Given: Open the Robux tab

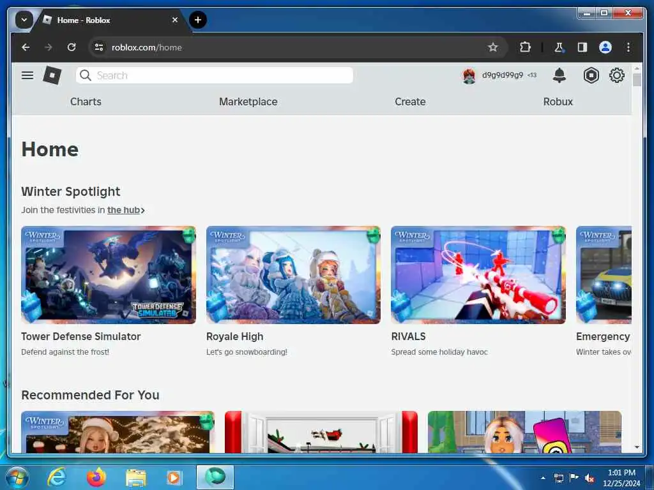Looking at the screenshot, I should [558, 101].
